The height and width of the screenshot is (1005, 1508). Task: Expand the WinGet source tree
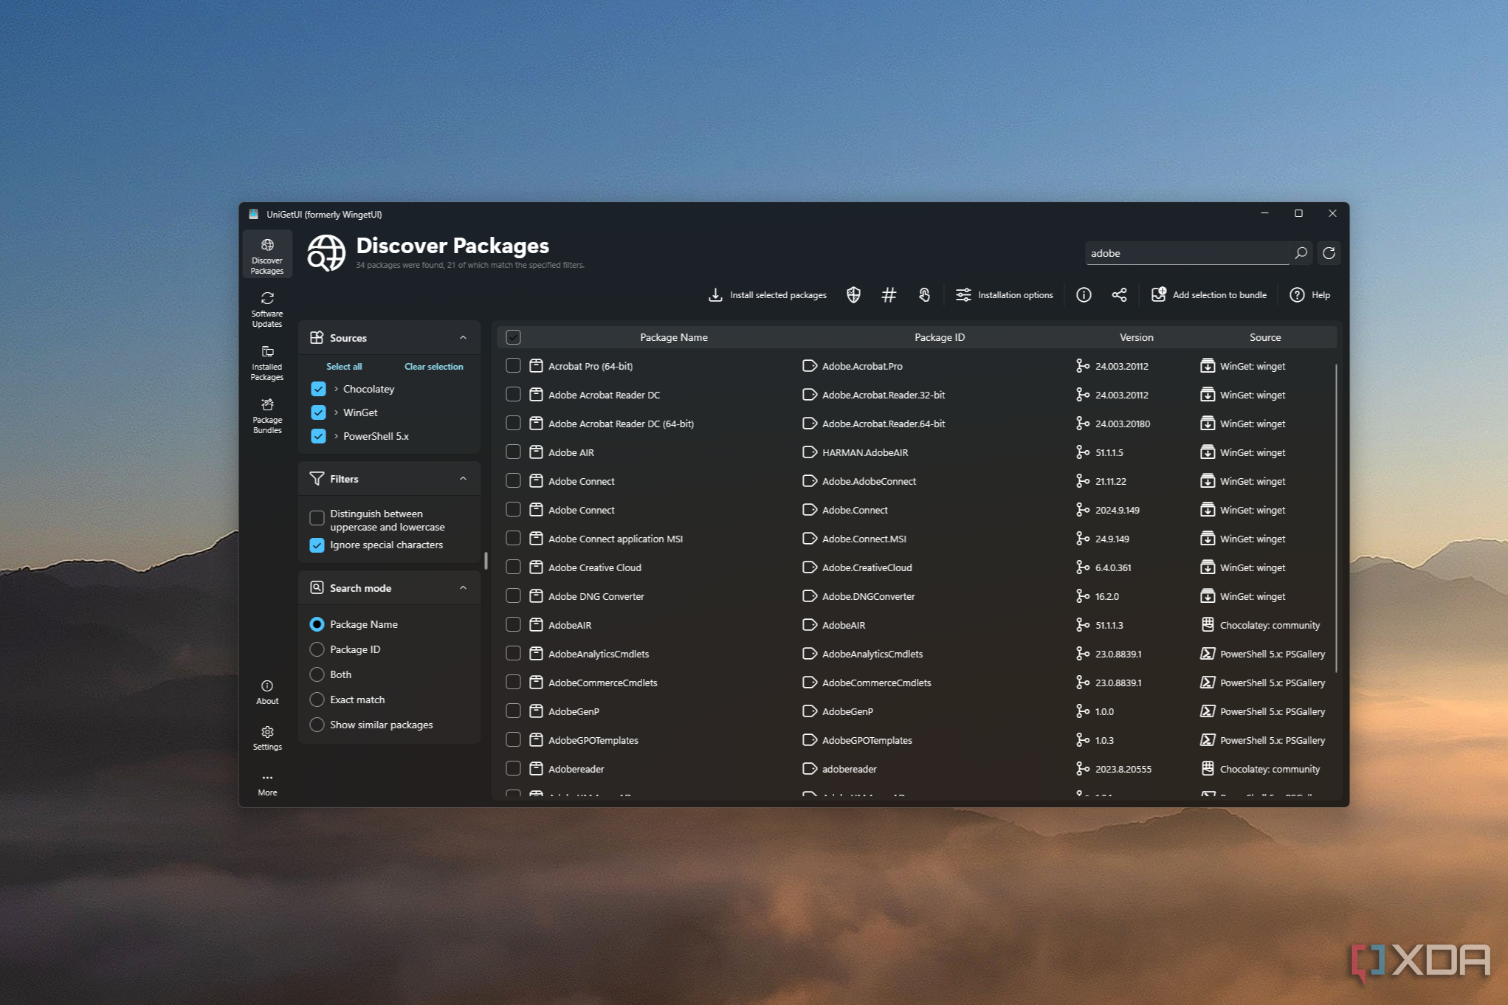[336, 412]
